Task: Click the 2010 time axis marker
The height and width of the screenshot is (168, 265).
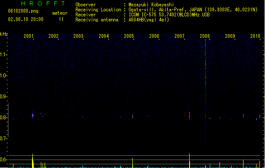Action: 255,36
